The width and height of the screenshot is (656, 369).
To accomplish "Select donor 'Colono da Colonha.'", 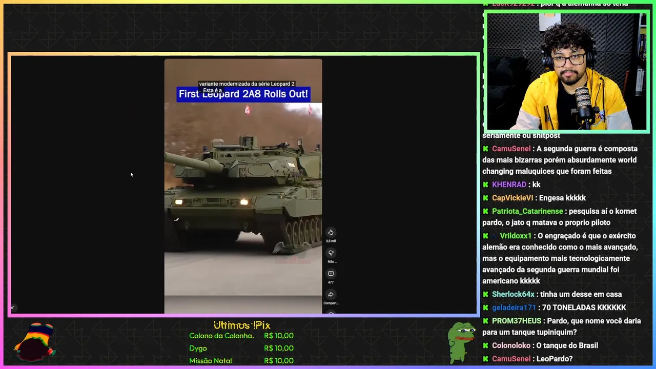I will (x=221, y=336).
